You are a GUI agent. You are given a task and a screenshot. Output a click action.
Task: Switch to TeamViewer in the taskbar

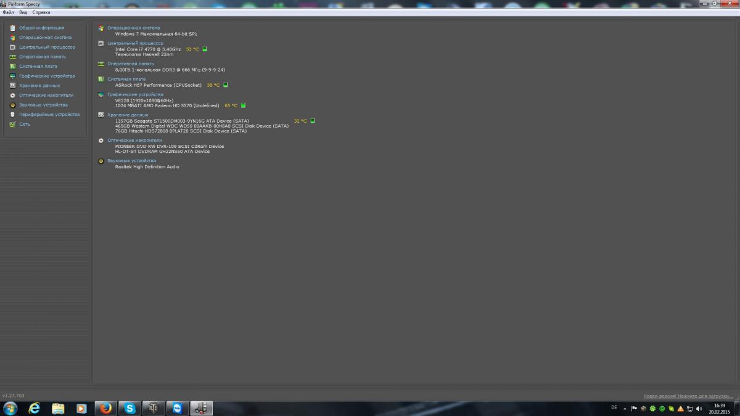click(178, 408)
